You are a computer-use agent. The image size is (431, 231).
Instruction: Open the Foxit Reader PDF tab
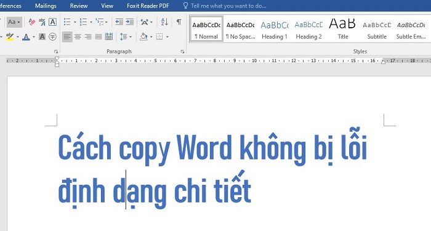pyautogui.click(x=148, y=6)
